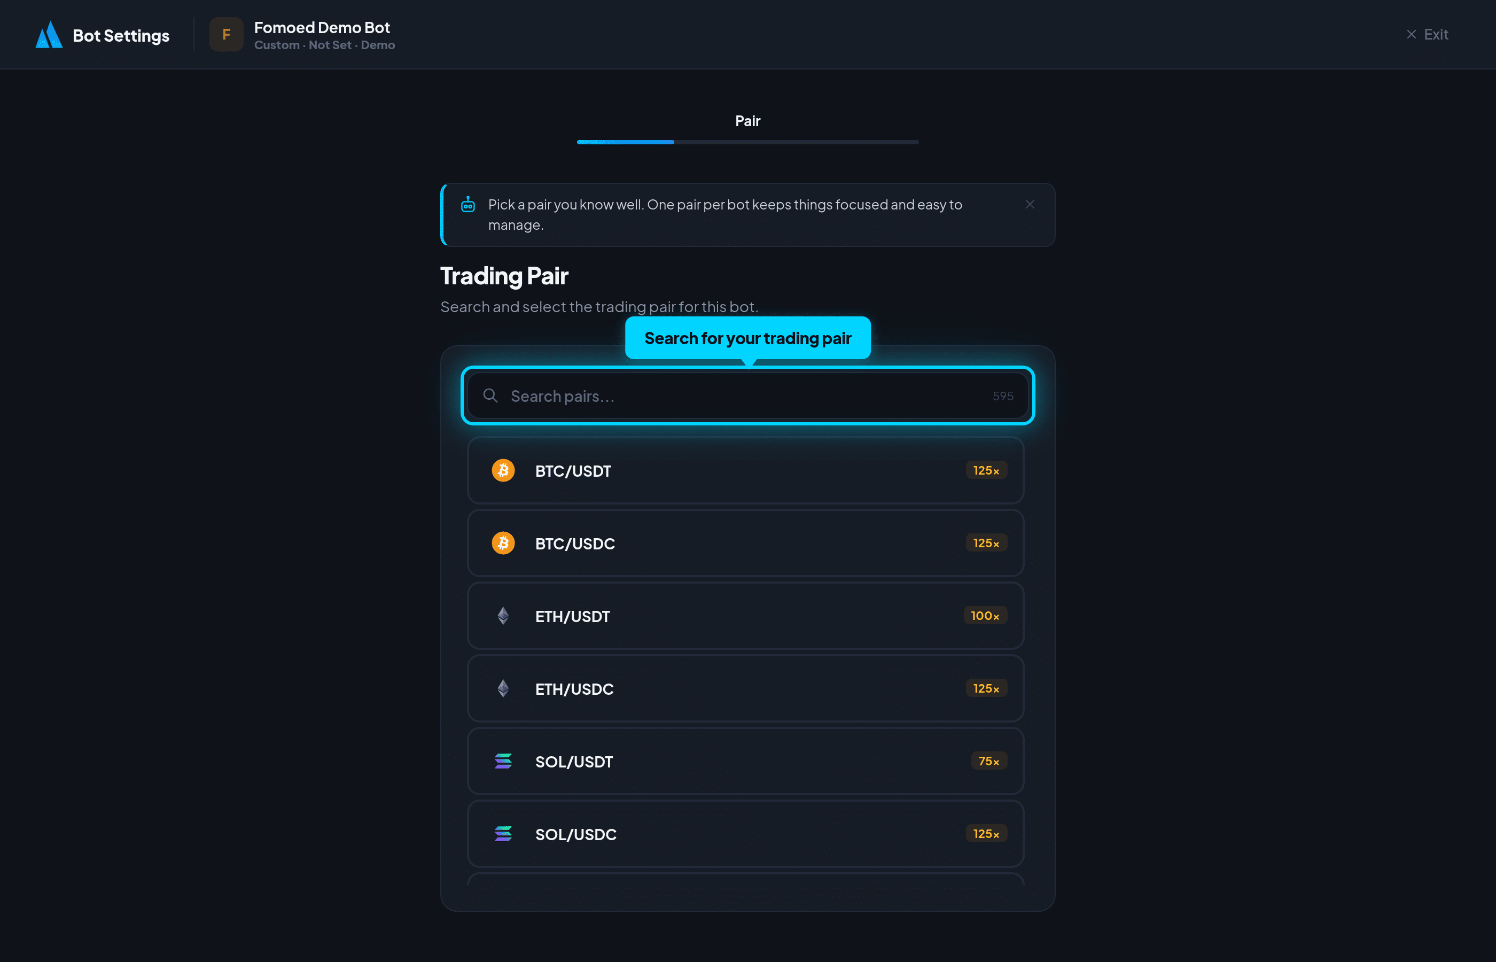
Task: Click the blue app logo icon
Action: [x=49, y=35]
